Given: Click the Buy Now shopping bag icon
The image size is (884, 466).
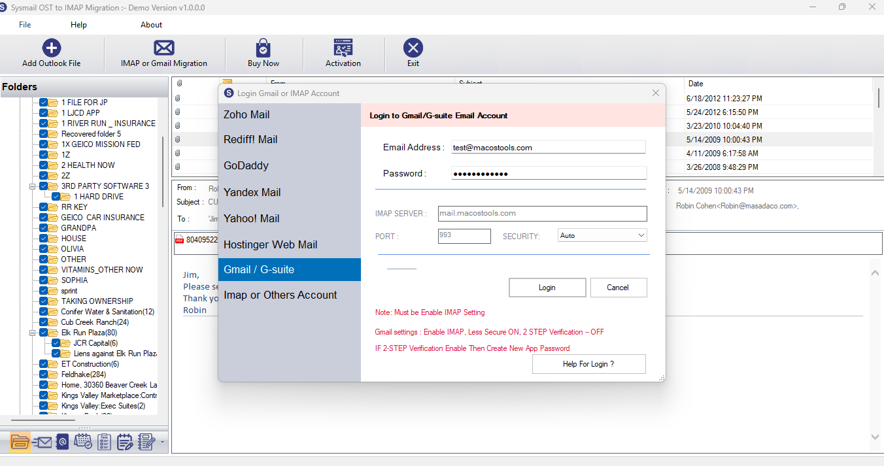Looking at the screenshot, I should 263,48.
